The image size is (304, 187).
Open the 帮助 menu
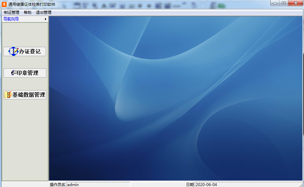28,13
